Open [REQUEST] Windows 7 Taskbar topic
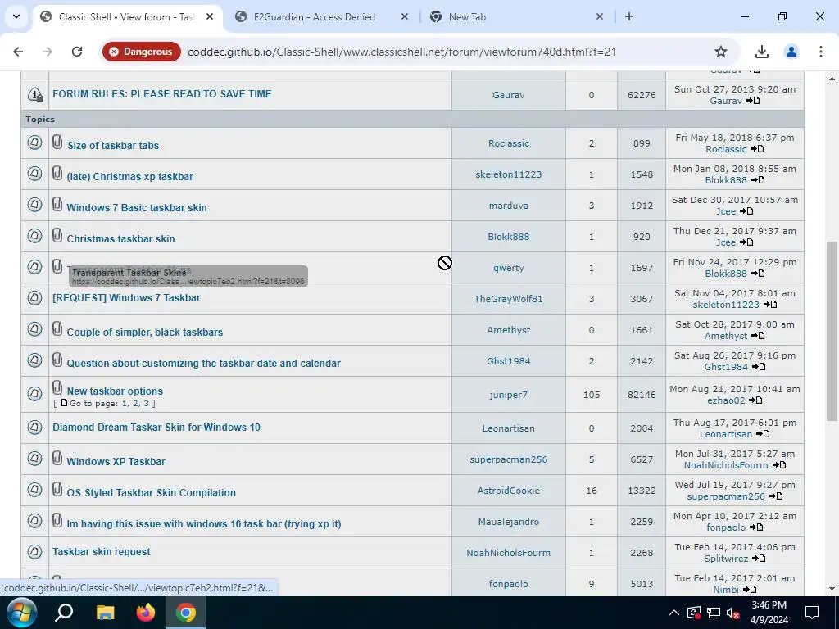 coord(126,298)
